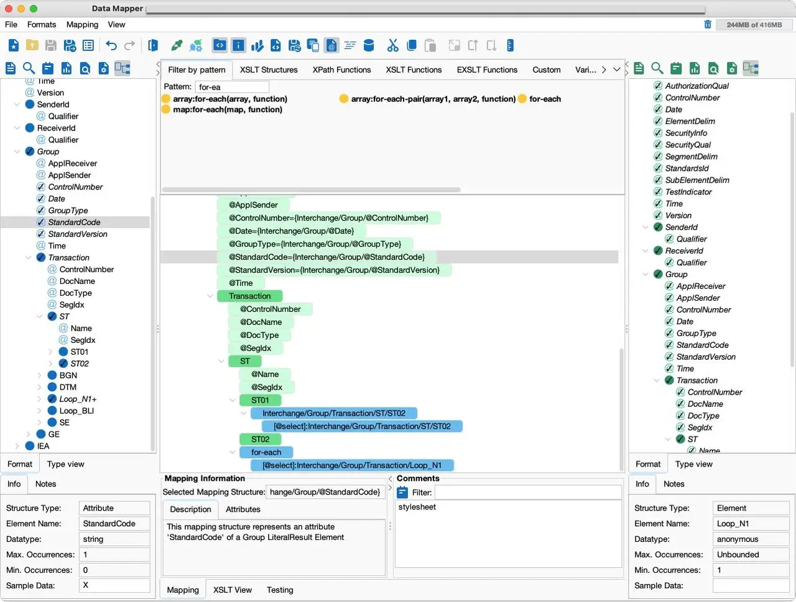Click the green document icon in the right panel toolbar
The width and height of the screenshot is (796, 602).
pyautogui.click(x=639, y=68)
